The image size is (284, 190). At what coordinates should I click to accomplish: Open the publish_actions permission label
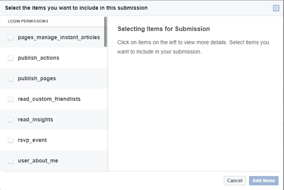pos(38,58)
